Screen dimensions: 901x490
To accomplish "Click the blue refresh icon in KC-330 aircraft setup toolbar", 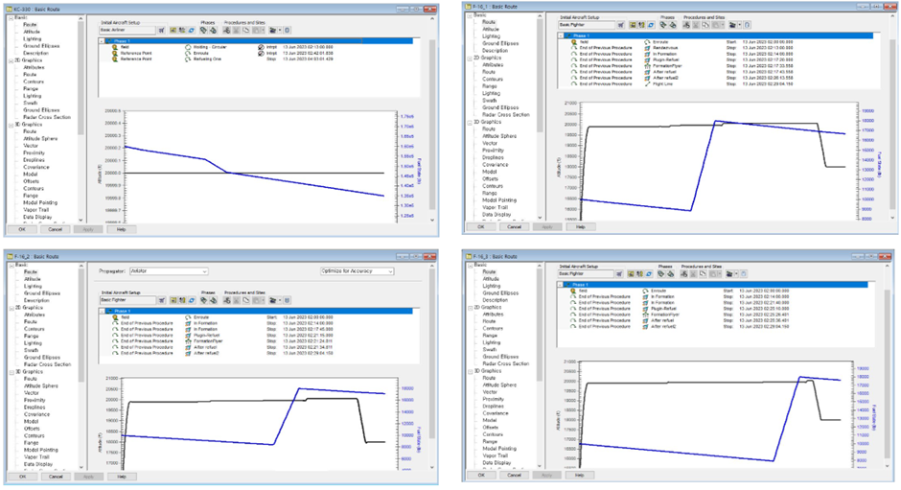I will pyautogui.click(x=192, y=30).
